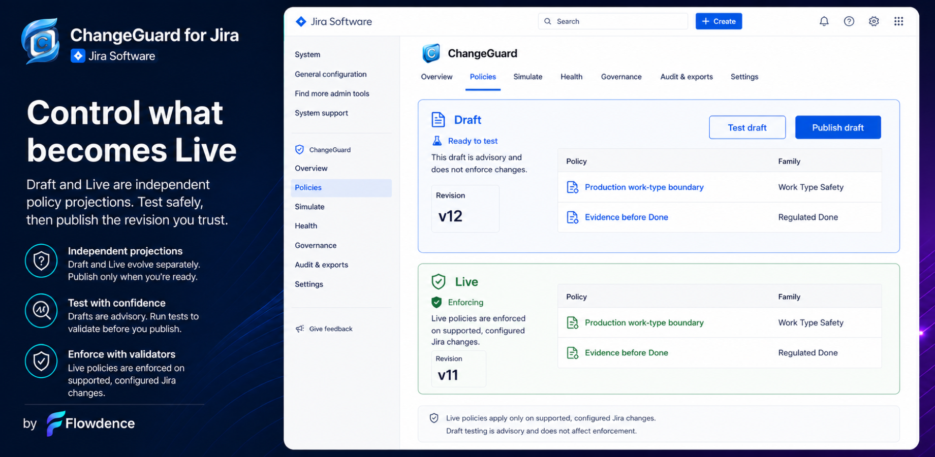The image size is (935, 457).
Task: Open Simulate in the sidebar
Action: coord(309,207)
